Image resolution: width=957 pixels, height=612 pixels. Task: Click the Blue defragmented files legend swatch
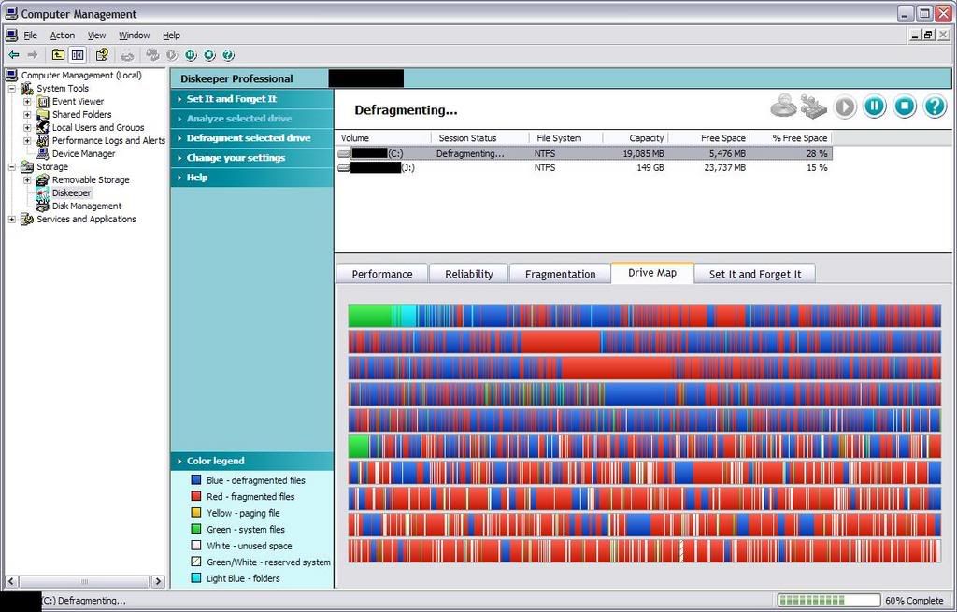[x=196, y=480]
